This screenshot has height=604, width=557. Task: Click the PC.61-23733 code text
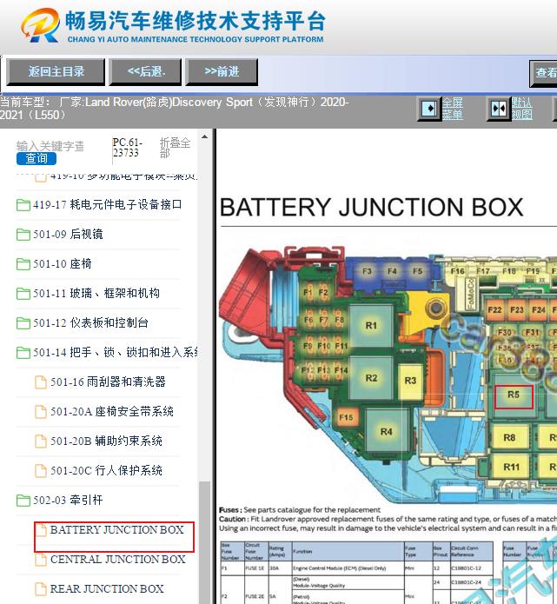coord(128,148)
